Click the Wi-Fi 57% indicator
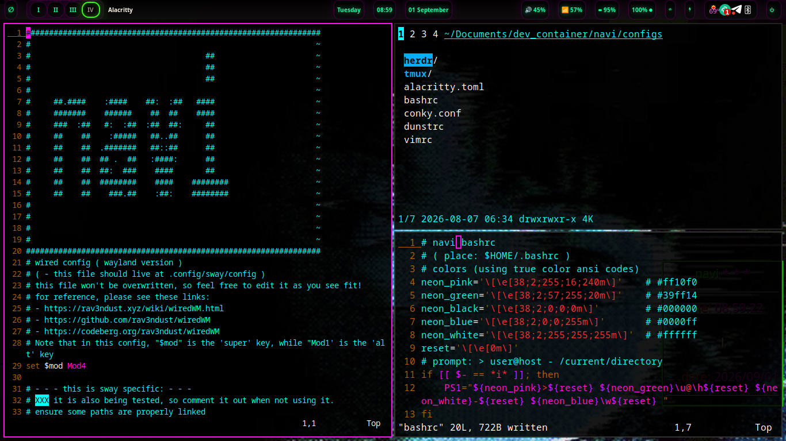This screenshot has width=786, height=441. coord(572,10)
